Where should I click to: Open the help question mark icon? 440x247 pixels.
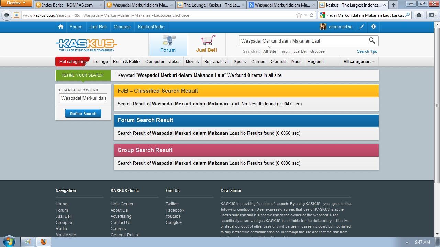click(x=373, y=27)
